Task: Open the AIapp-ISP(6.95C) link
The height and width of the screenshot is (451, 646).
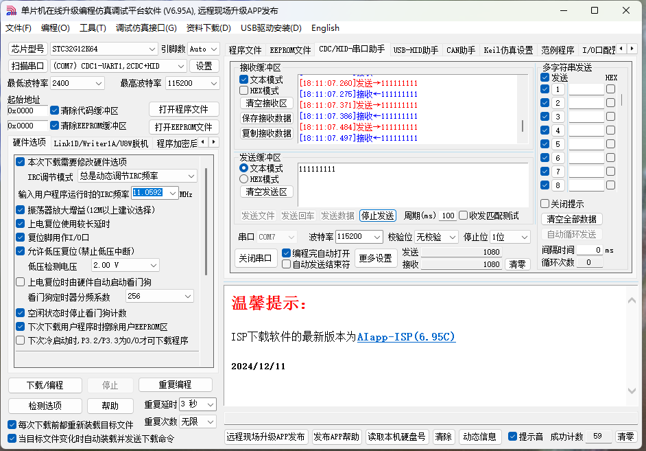Action: pyautogui.click(x=406, y=337)
